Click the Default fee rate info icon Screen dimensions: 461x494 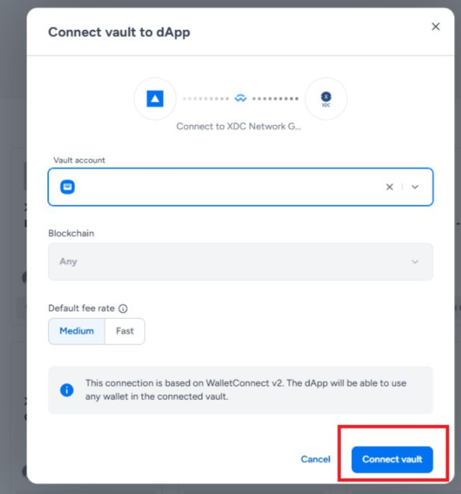pos(123,308)
